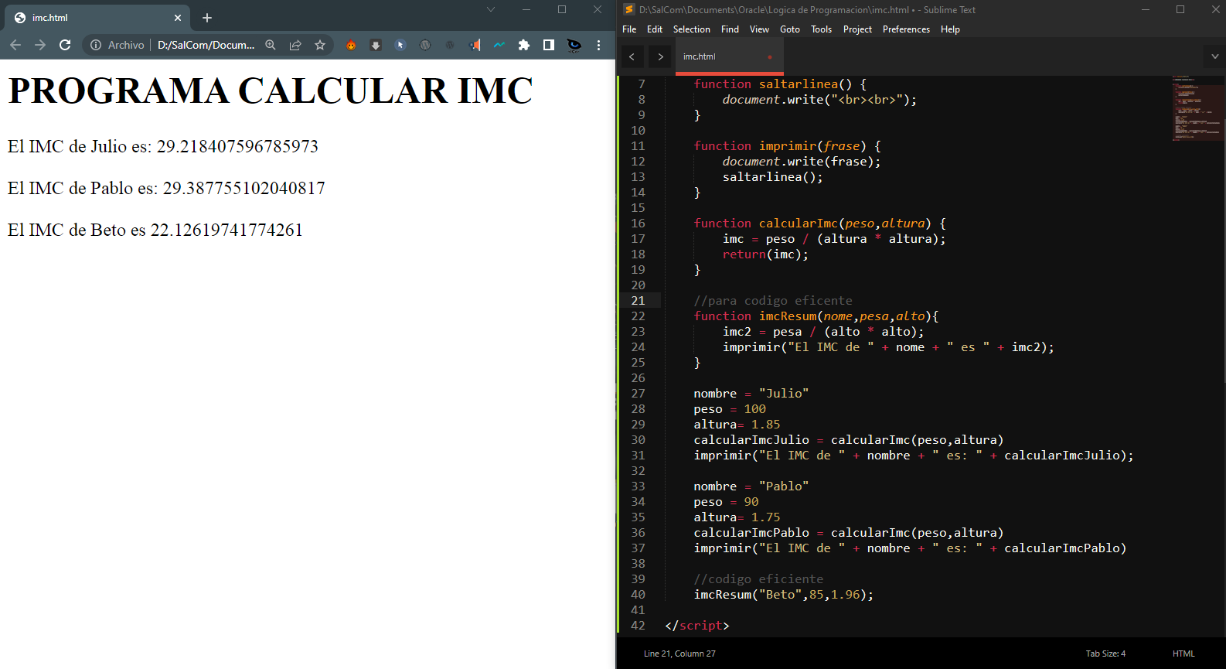Open the flame extension icon in Chrome
This screenshot has width=1226, height=669.
click(x=351, y=45)
